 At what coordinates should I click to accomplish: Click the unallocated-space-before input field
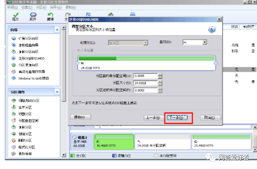145,76
